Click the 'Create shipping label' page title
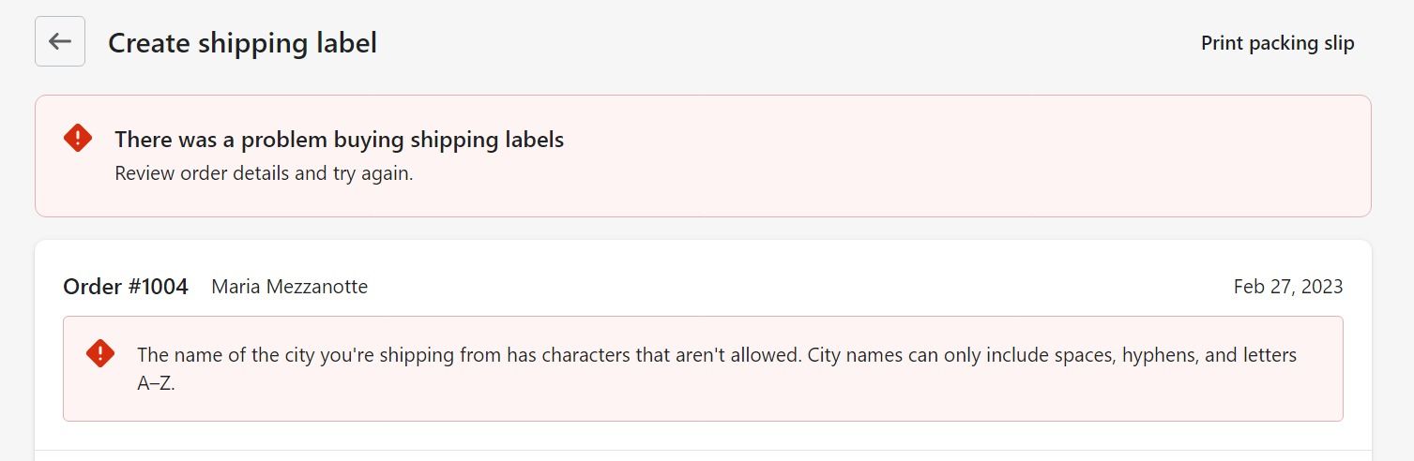 click(x=242, y=43)
